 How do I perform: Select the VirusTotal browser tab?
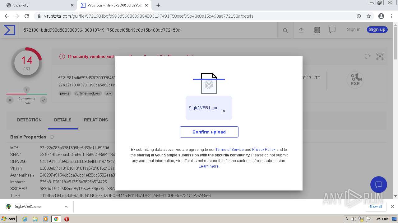[x=113, y=5]
